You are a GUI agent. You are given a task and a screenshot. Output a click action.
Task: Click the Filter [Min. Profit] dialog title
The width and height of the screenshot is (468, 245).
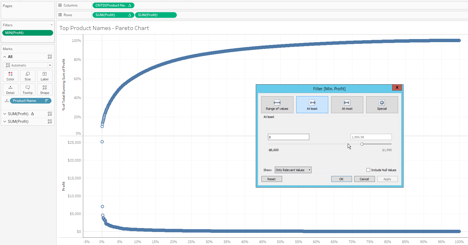point(329,89)
